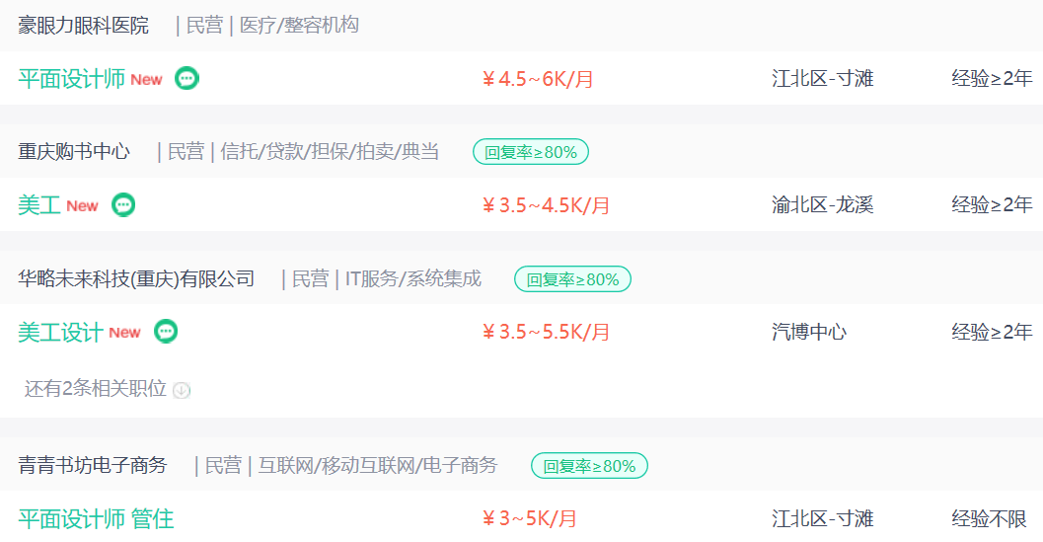The width and height of the screenshot is (1043, 542).
Task: Click the 汽博中心 location text
Action: [809, 332]
